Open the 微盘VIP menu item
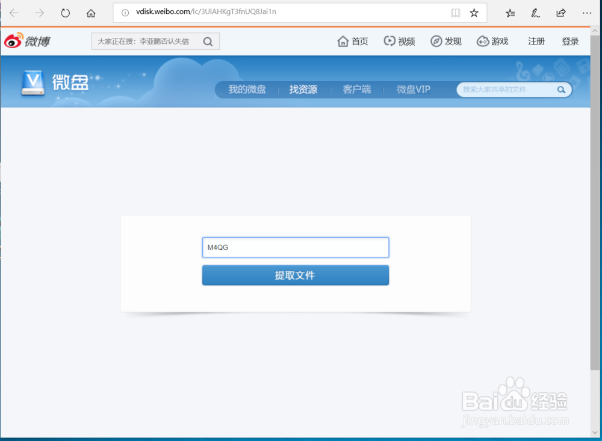The height and width of the screenshot is (441, 602). 413,88
